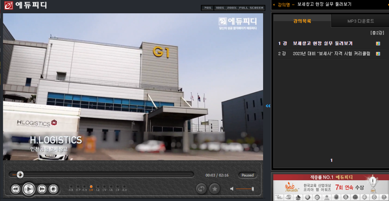Click the lecture title 보세창고 현장 실무 둘러보기 in the header
The width and height of the screenshot is (389, 201).
coord(324,5)
